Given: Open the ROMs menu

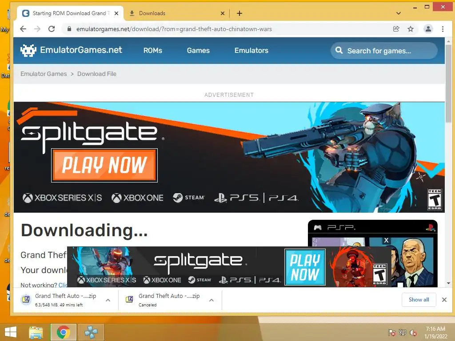Looking at the screenshot, I should (153, 51).
